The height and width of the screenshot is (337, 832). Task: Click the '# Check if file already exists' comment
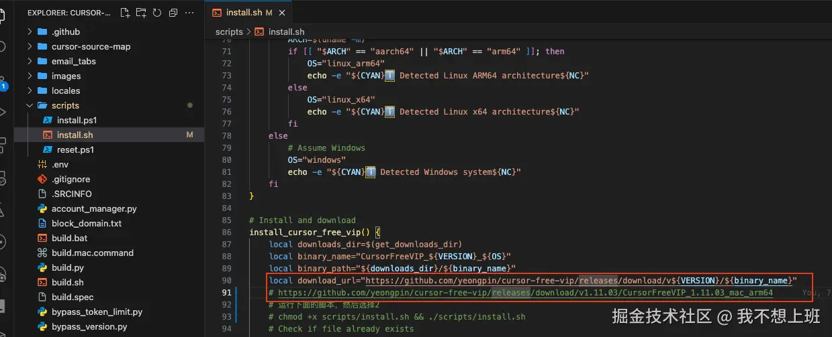[341, 329]
